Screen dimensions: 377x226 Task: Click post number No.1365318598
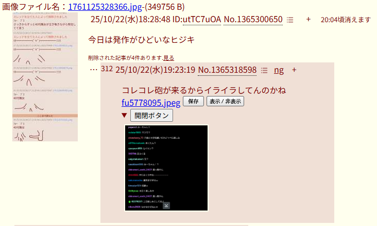click(x=227, y=70)
